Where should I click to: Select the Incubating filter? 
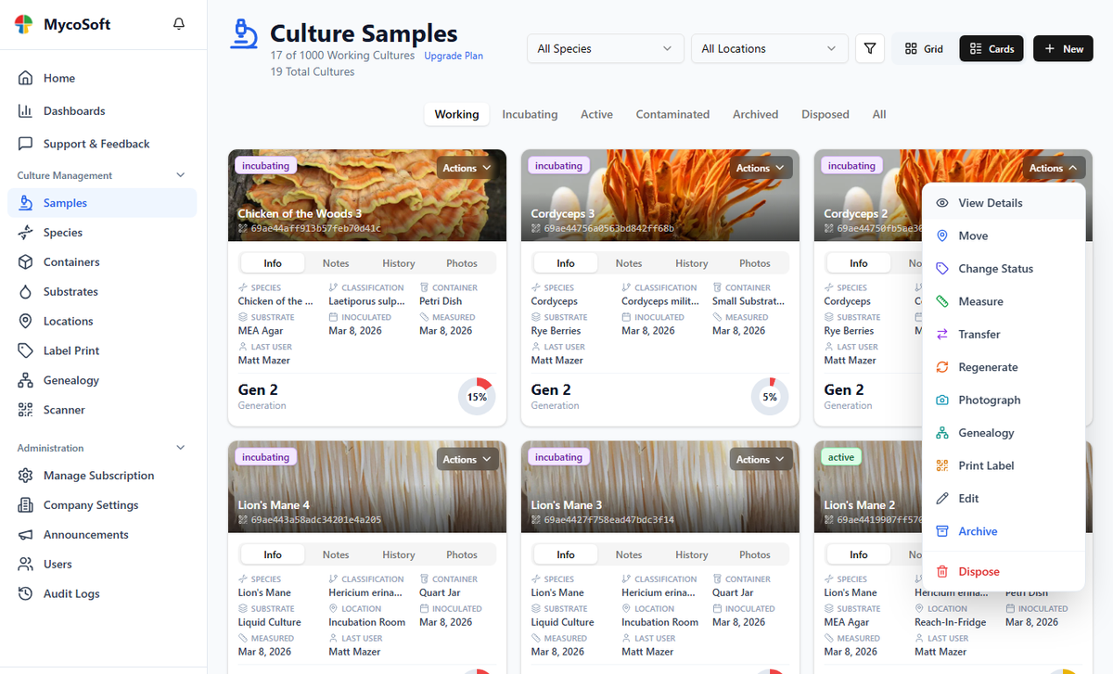point(530,114)
